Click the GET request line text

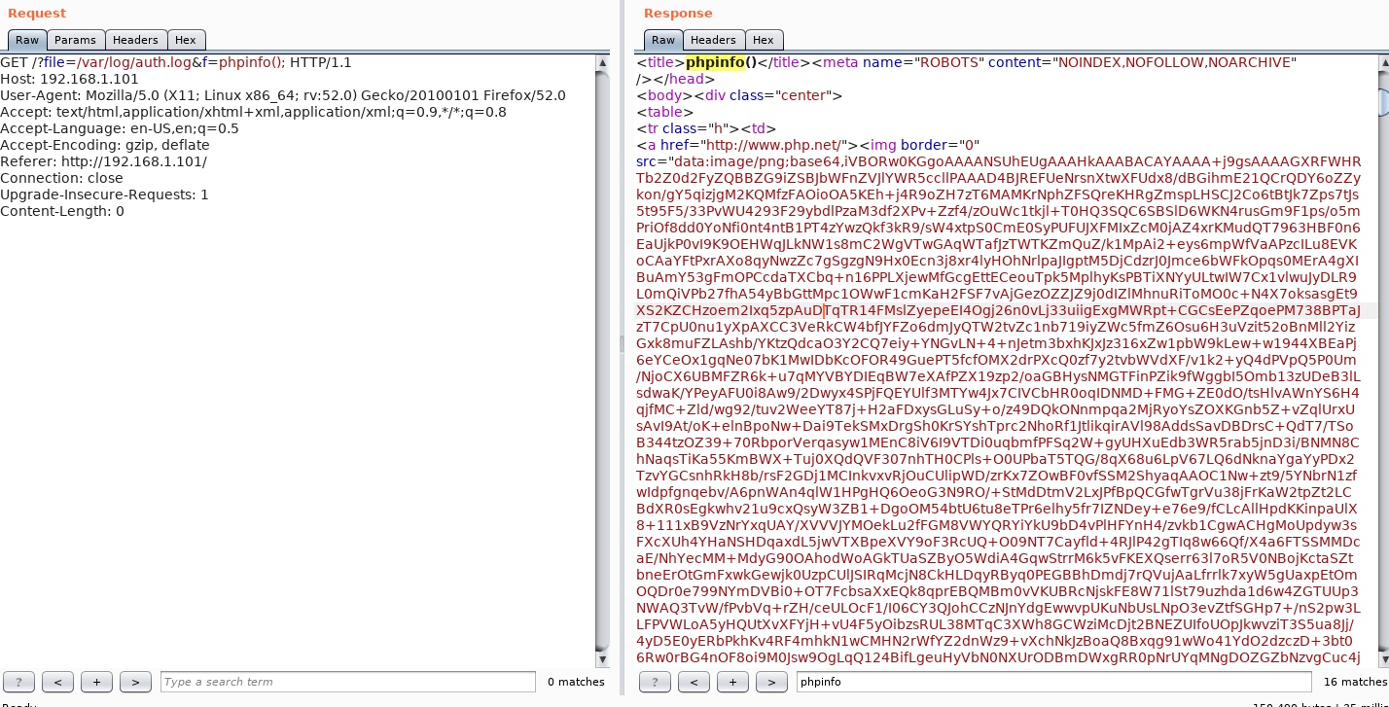(176, 62)
